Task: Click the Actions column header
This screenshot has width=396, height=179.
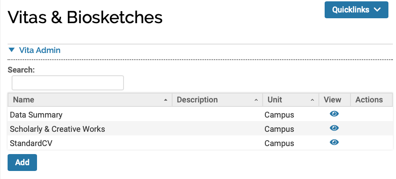Action: (x=369, y=100)
